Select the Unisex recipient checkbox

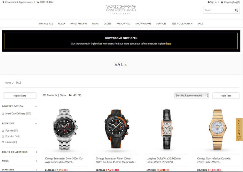coord(3,142)
